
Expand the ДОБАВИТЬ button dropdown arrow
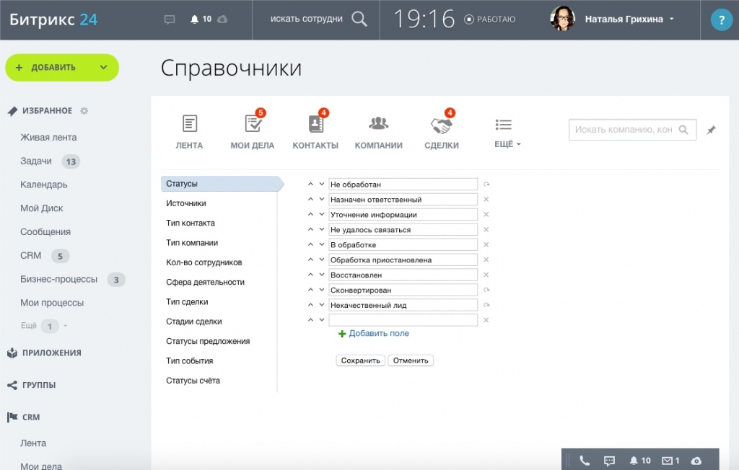[x=104, y=67]
